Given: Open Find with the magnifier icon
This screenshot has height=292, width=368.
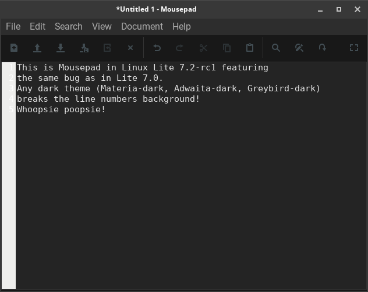Looking at the screenshot, I should coord(276,48).
